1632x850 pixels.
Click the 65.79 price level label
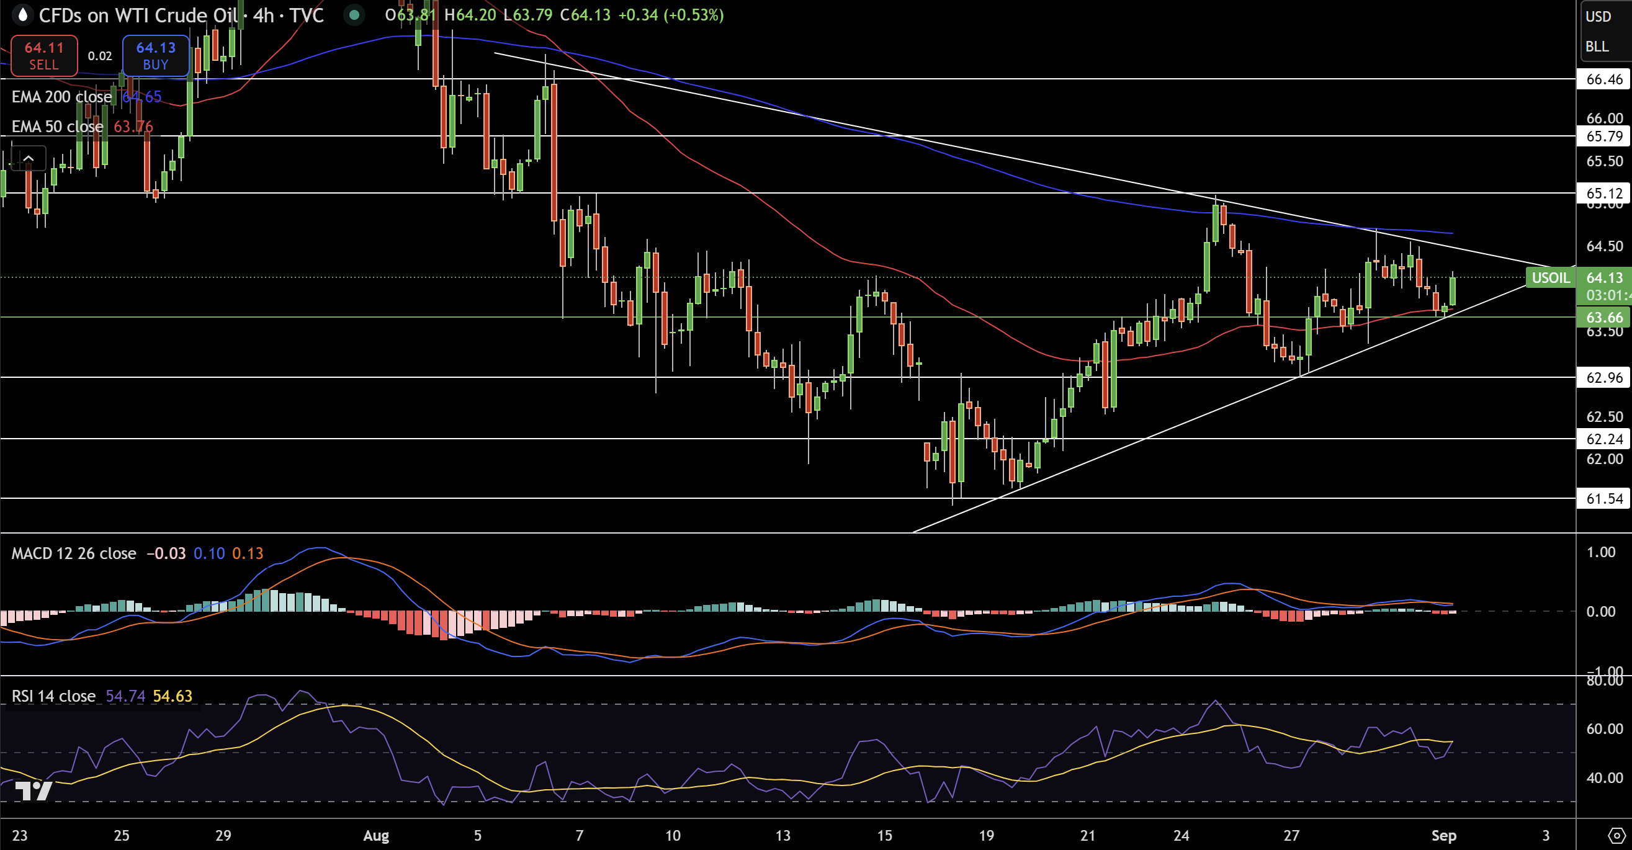(x=1604, y=136)
